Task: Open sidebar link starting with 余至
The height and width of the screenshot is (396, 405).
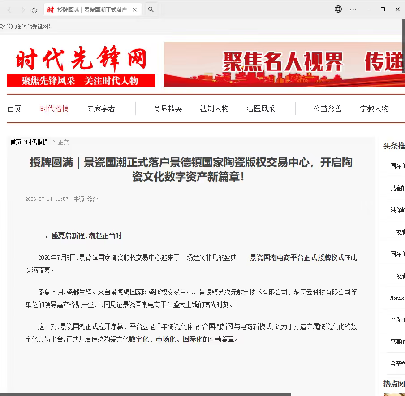Action: 397,364
